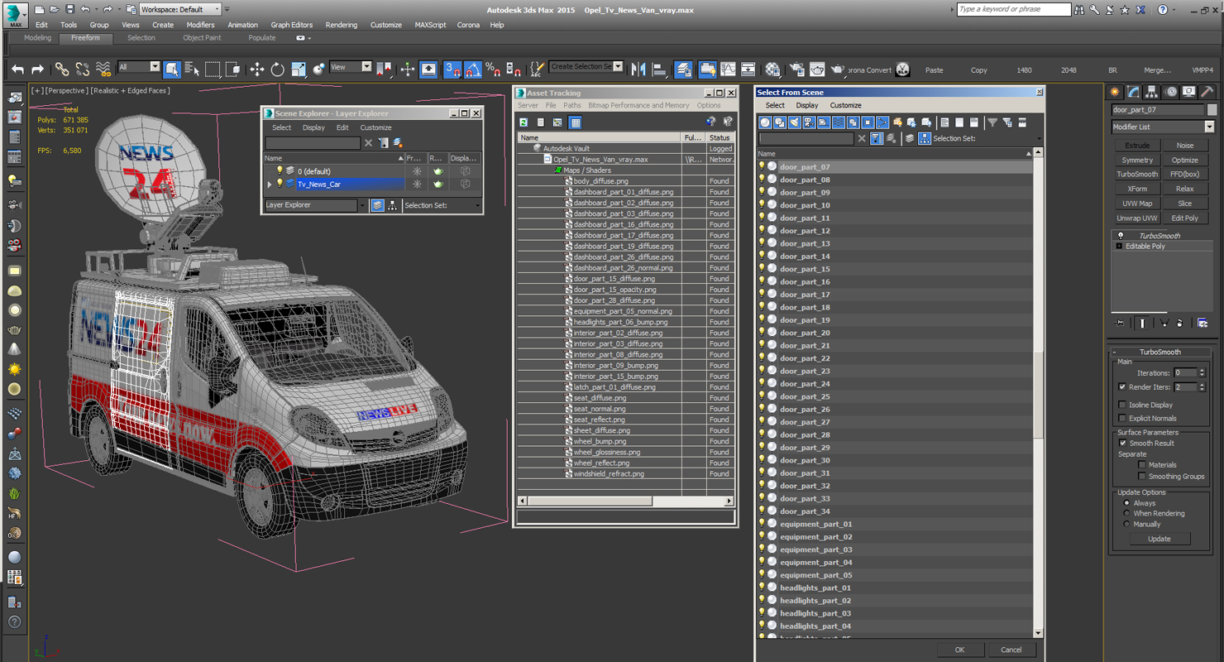
Task: Open Display menu in Select From Scene
Action: (807, 105)
